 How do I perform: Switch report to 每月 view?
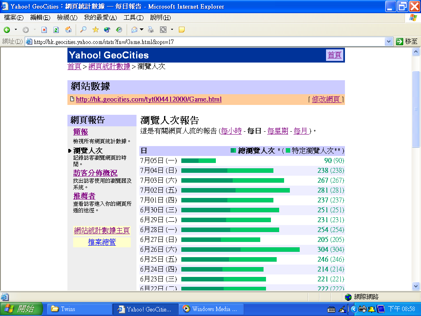pos(301,131)
